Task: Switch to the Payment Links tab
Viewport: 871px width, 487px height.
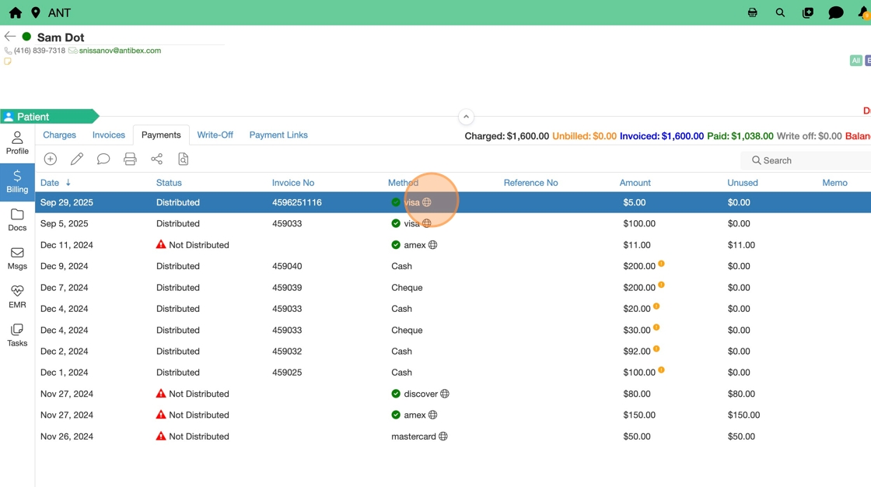Action: coord(278,135)
